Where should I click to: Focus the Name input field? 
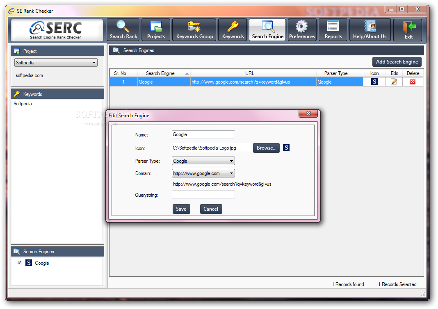coord(203,134)
